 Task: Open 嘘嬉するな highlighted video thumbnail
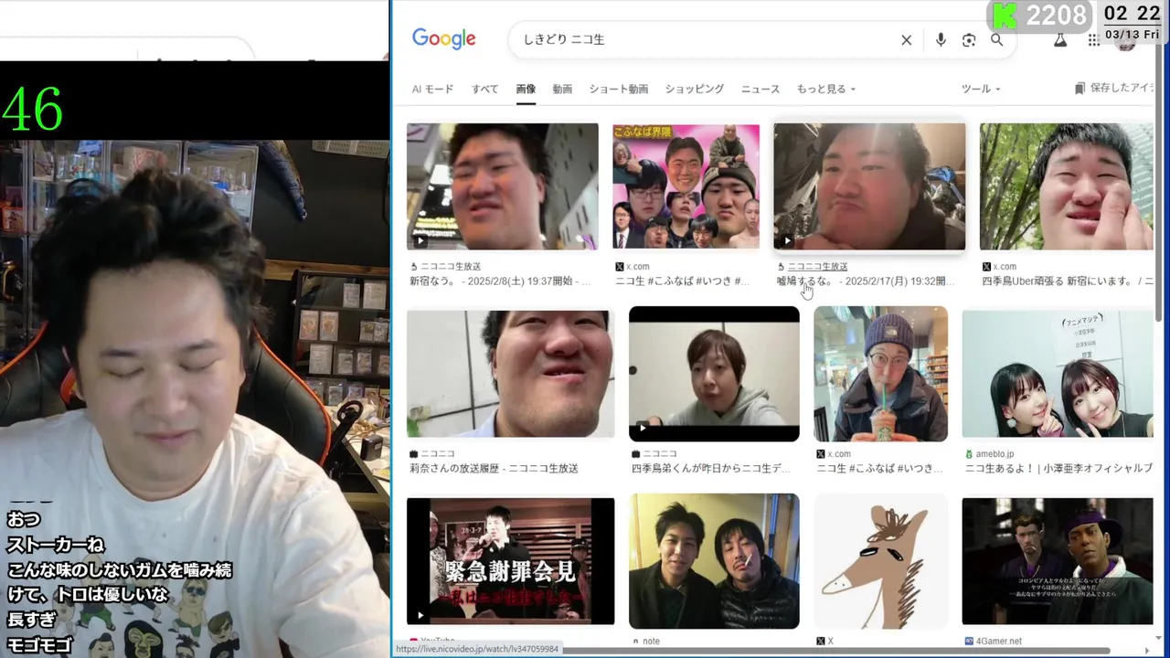tap(869, 186)
